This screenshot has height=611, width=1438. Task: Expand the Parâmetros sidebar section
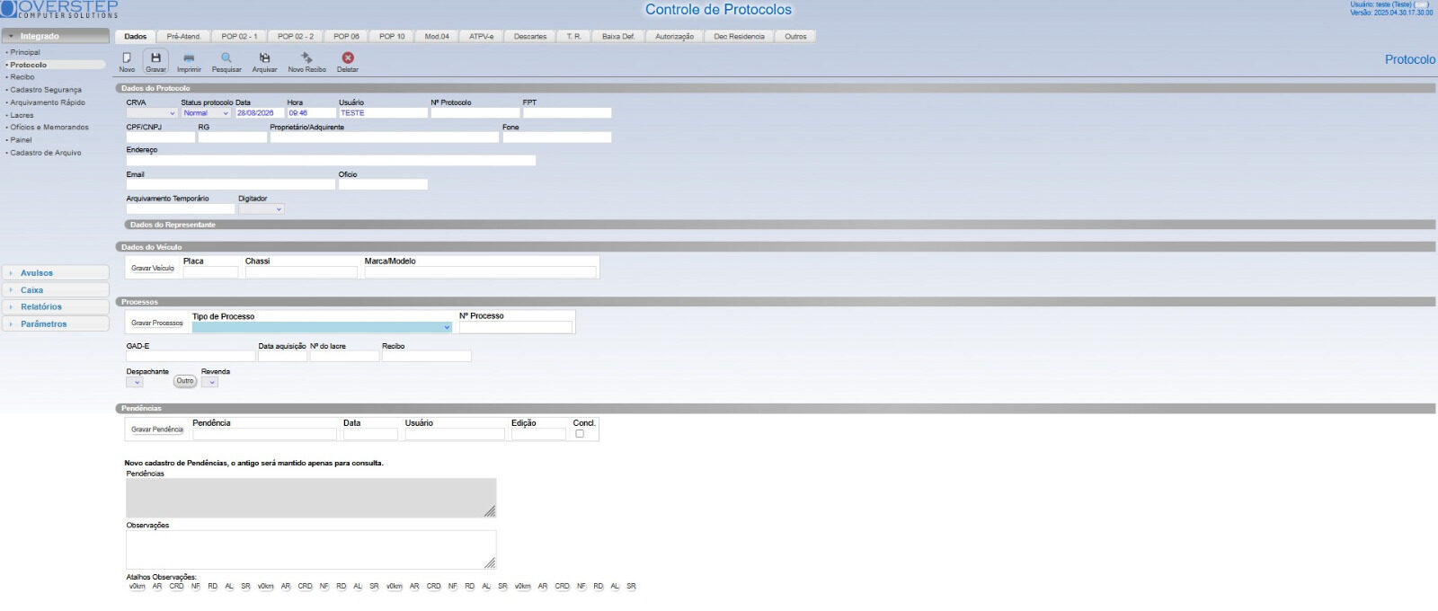tap(55, 323)
